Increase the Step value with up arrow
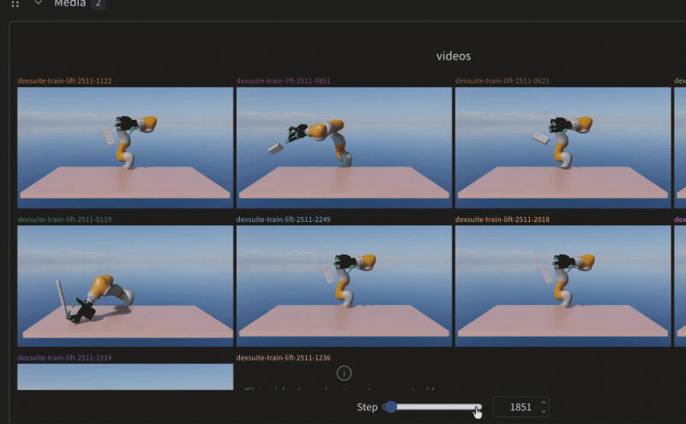 pos(543,403)
